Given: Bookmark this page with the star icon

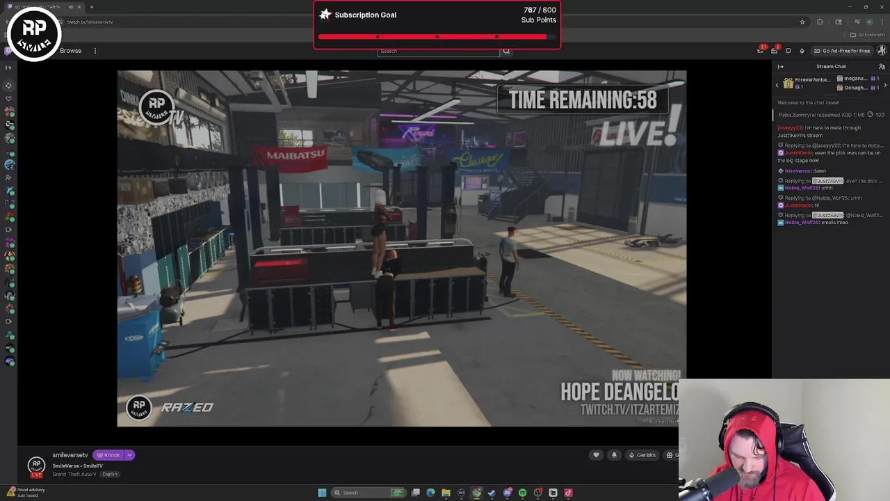Looking at the screenshot, I should click(802, 22).
